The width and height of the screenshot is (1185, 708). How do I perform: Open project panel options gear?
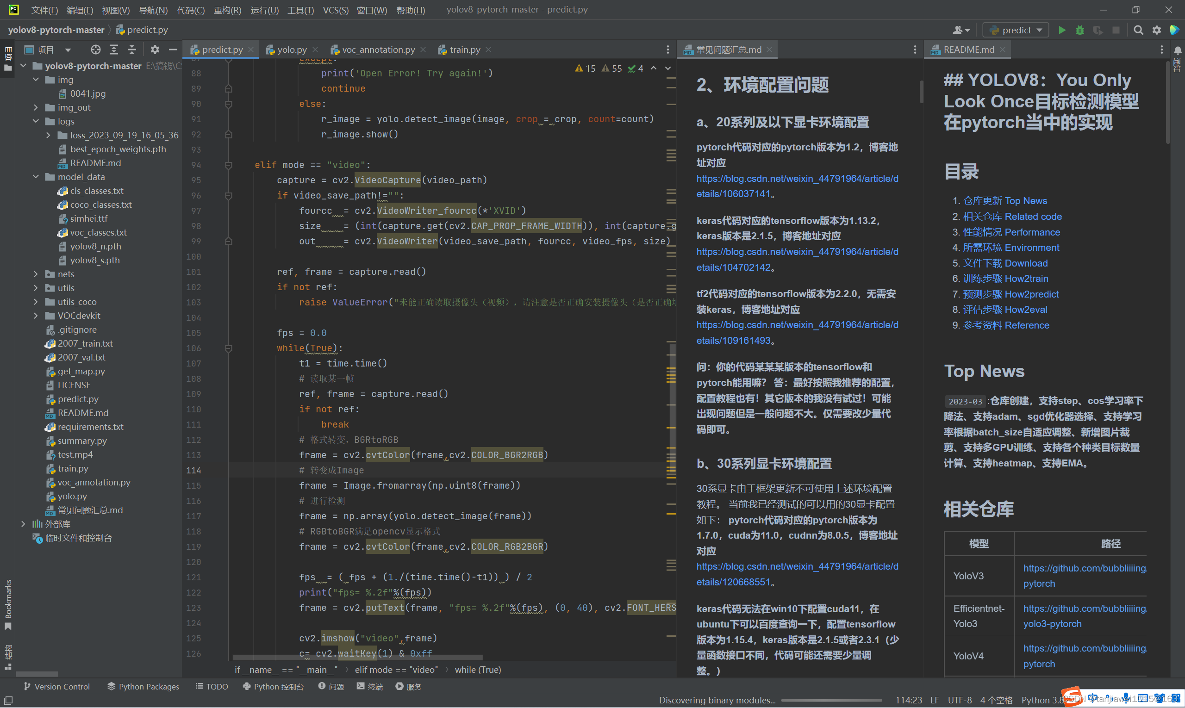click(x=155, y=50)
